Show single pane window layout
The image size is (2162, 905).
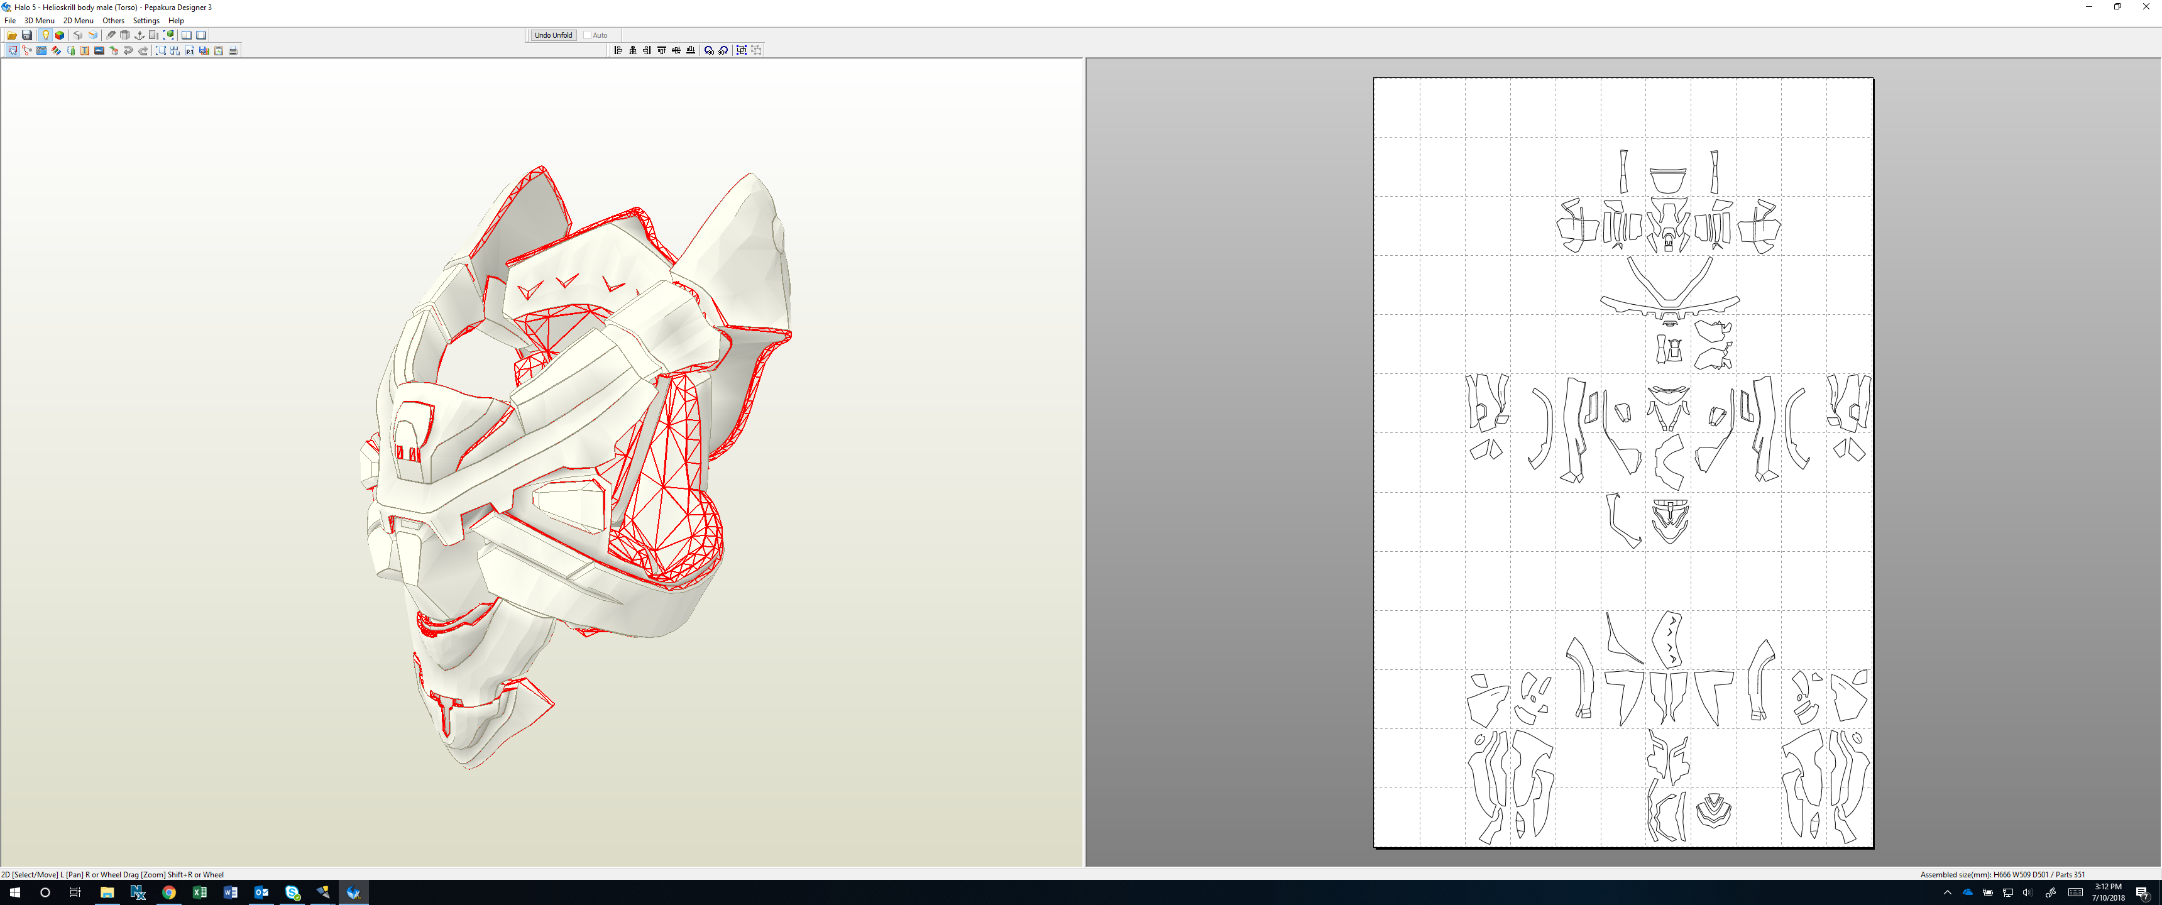coord(201,35)
